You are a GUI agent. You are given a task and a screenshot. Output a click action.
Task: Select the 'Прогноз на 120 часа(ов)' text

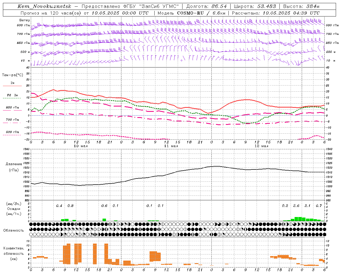[51, 13]
